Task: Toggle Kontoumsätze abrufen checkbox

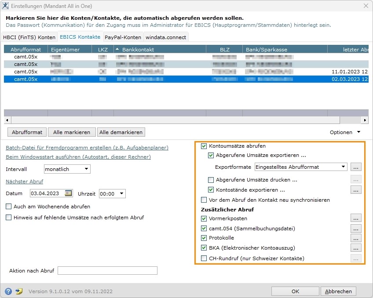Action: pyautogui.click(x=204, y=146)
